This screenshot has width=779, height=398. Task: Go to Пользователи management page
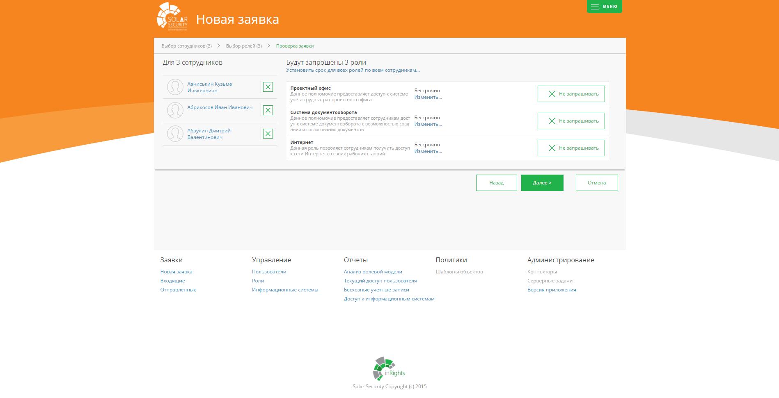(269, 272)
